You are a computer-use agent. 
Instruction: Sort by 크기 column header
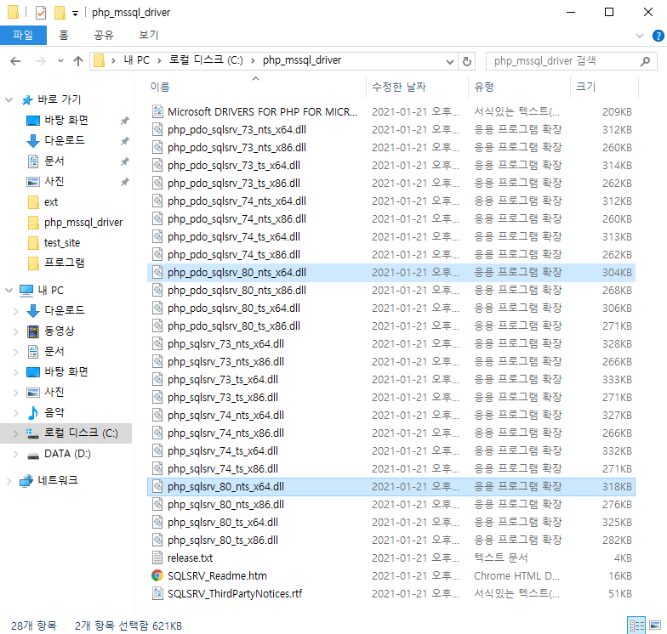(604, 87)
